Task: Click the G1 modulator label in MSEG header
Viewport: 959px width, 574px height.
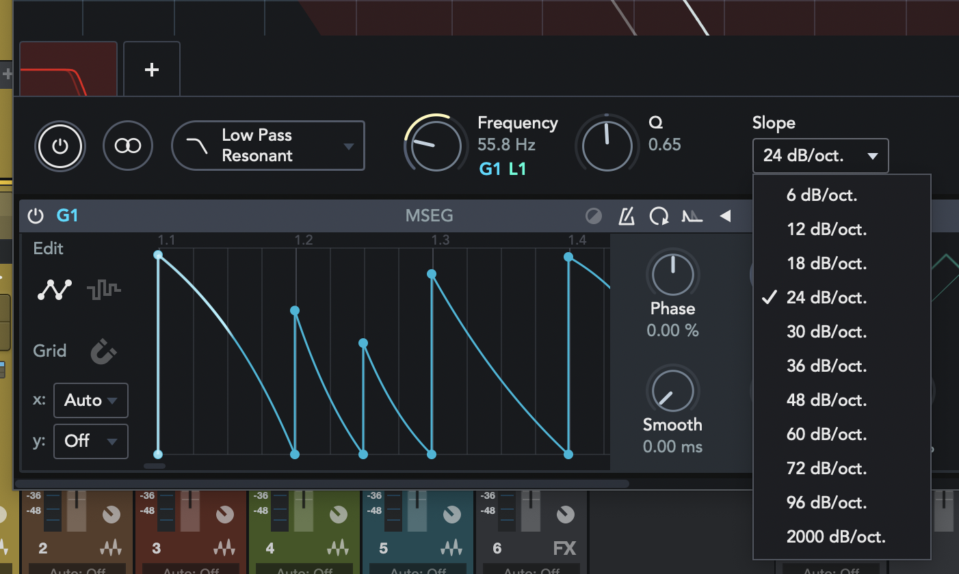Action: (x=67, y=217)
